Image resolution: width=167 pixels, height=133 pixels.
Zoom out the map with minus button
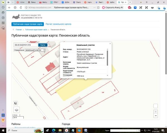click(156, 116)
